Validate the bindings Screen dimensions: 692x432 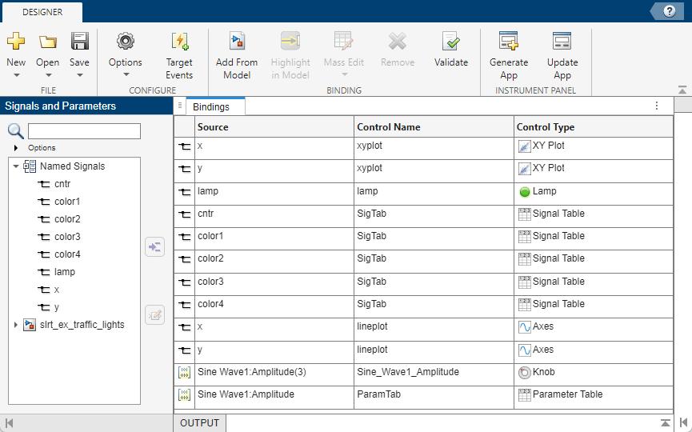451,42
